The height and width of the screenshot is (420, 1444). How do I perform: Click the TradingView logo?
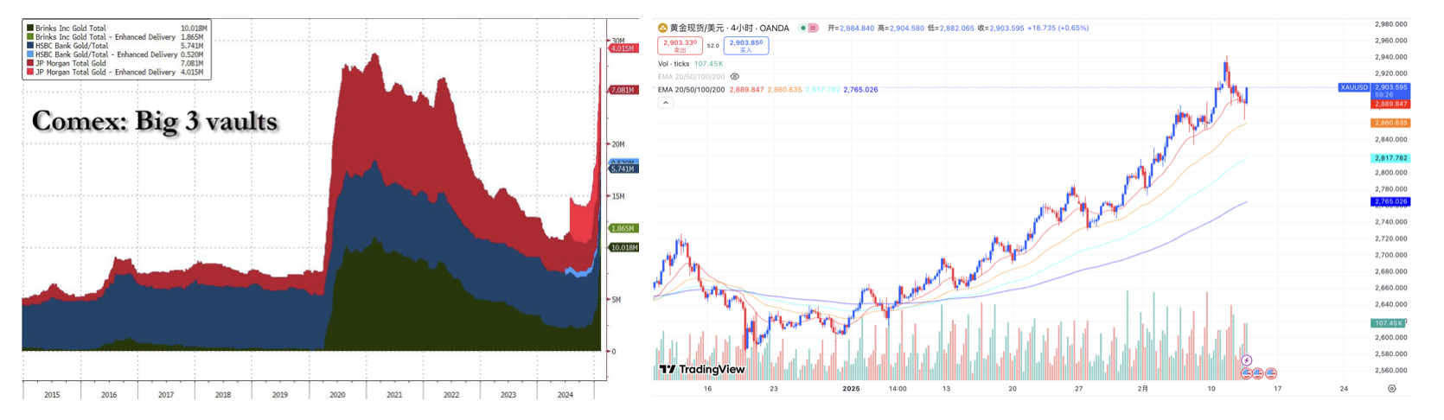pyautogui.click(x=702, y=370)
